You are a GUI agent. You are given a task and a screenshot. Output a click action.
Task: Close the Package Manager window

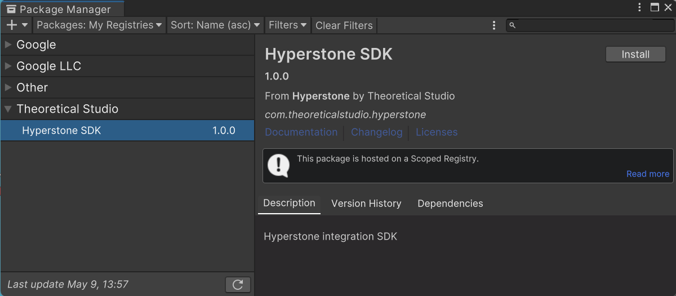[x=669, y=7]
